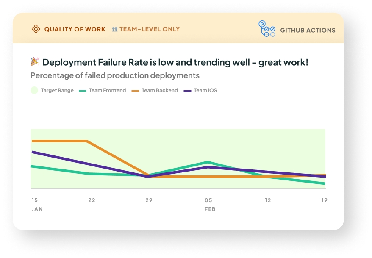Click the 19 date axis marker
372x258 pixels.
click(x=324, y=200)
